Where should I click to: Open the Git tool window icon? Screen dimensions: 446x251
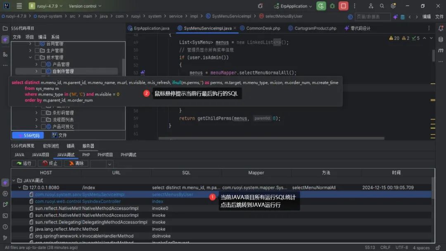pyautogui.click(x=5, y=238)
